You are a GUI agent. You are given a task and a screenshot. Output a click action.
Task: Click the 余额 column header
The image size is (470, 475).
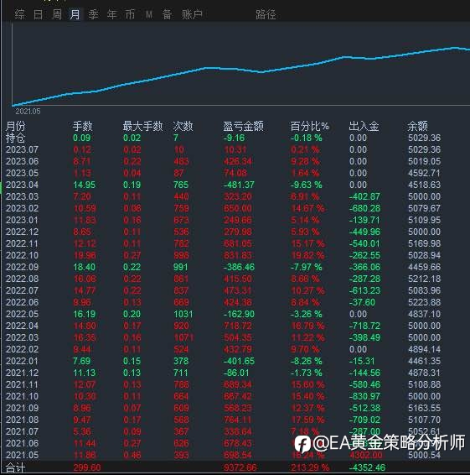418,126
